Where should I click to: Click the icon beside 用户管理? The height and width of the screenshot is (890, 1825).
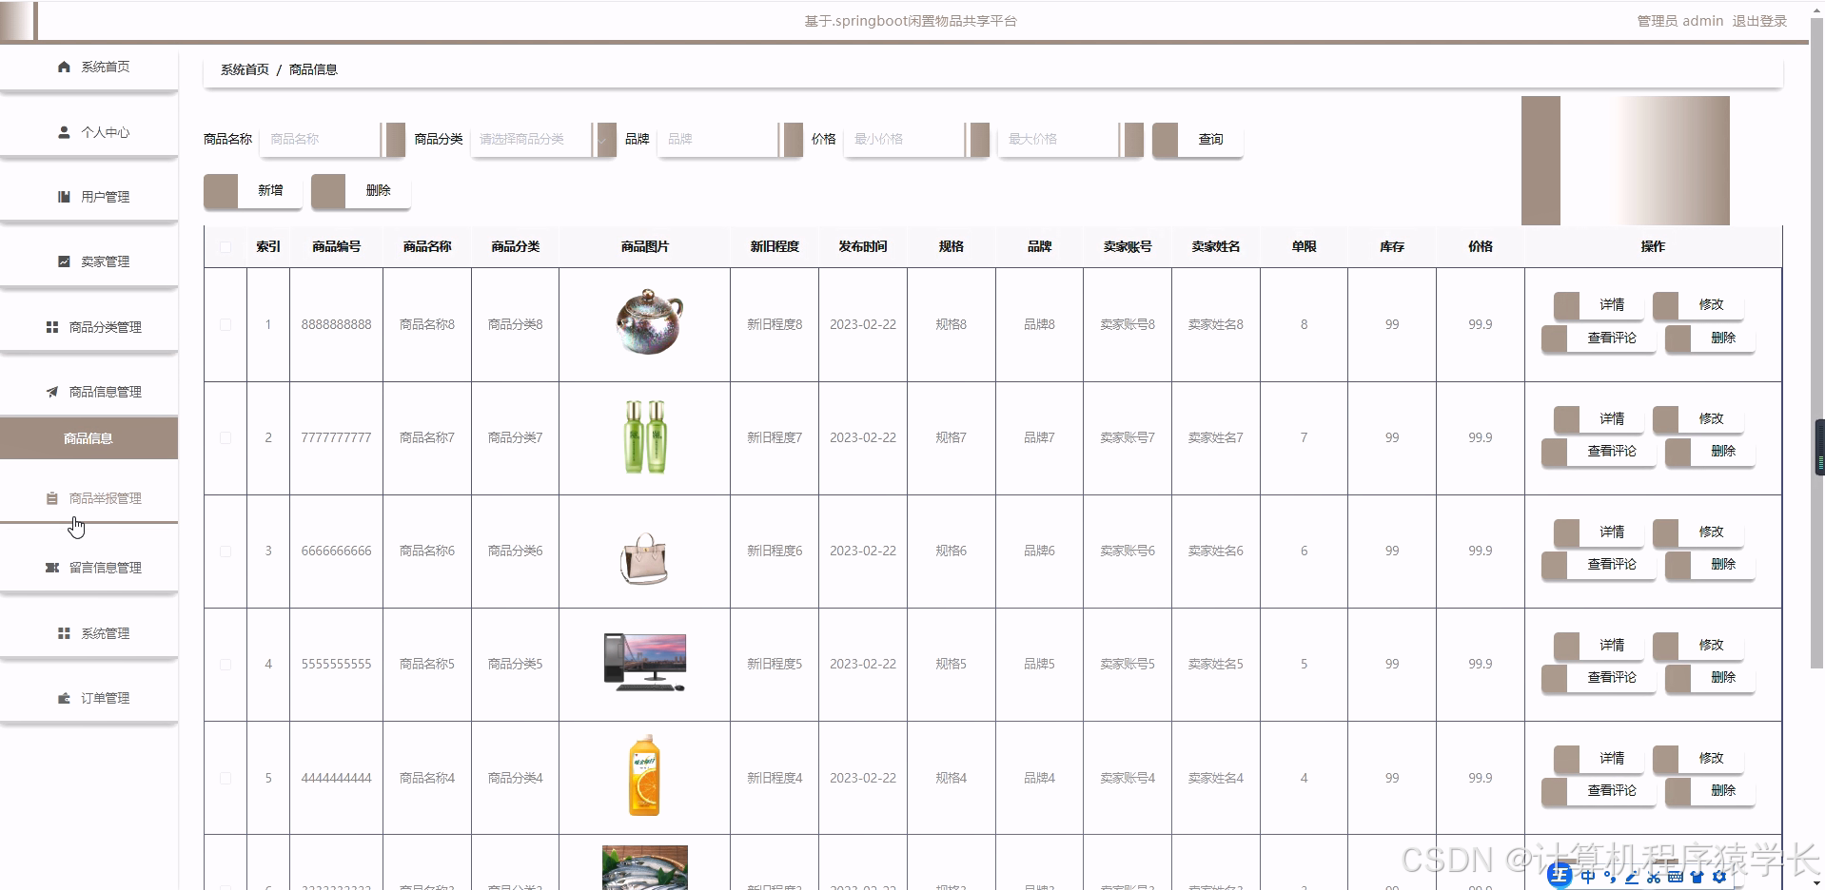point(64,197)
